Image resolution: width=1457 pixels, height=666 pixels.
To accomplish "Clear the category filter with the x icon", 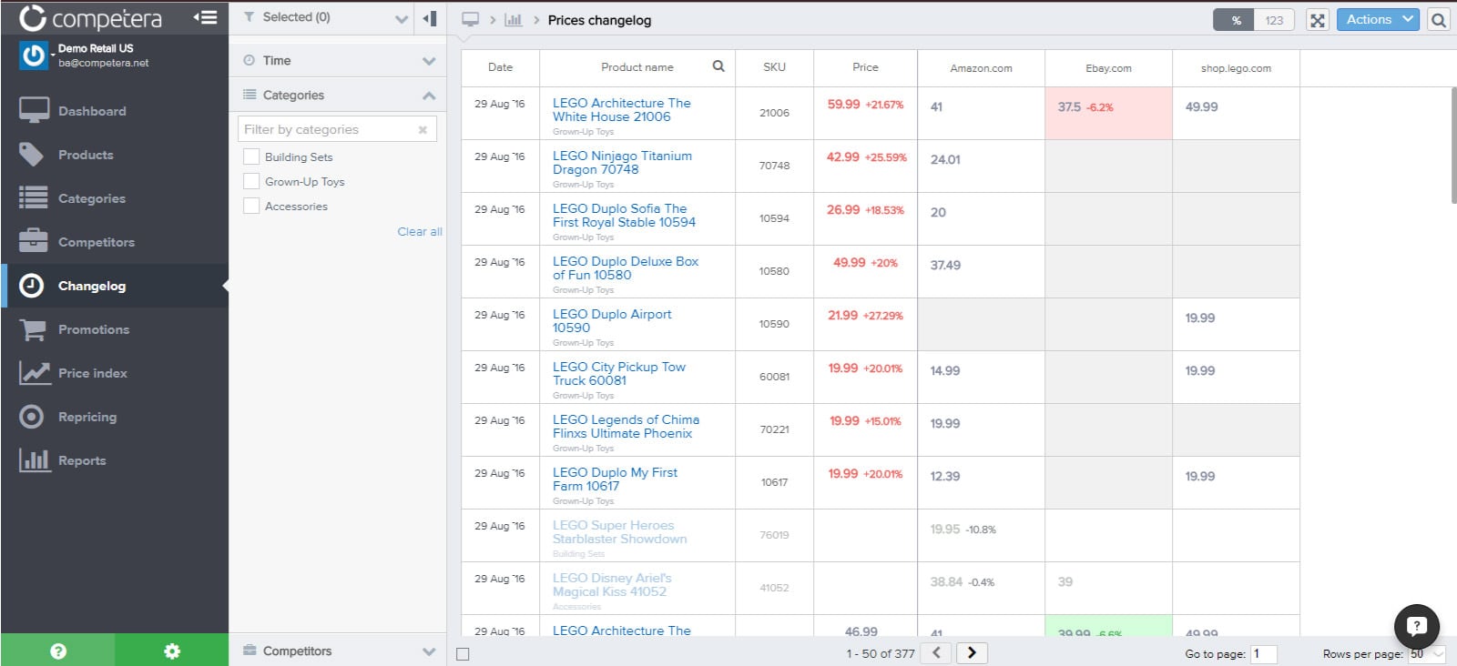I will pos(423,130).
